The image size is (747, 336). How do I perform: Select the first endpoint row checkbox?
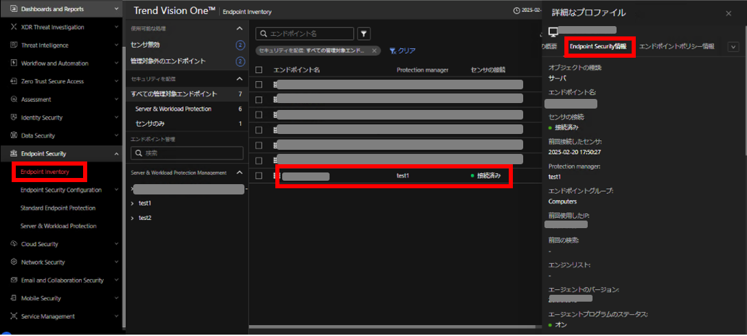(259, 85)
